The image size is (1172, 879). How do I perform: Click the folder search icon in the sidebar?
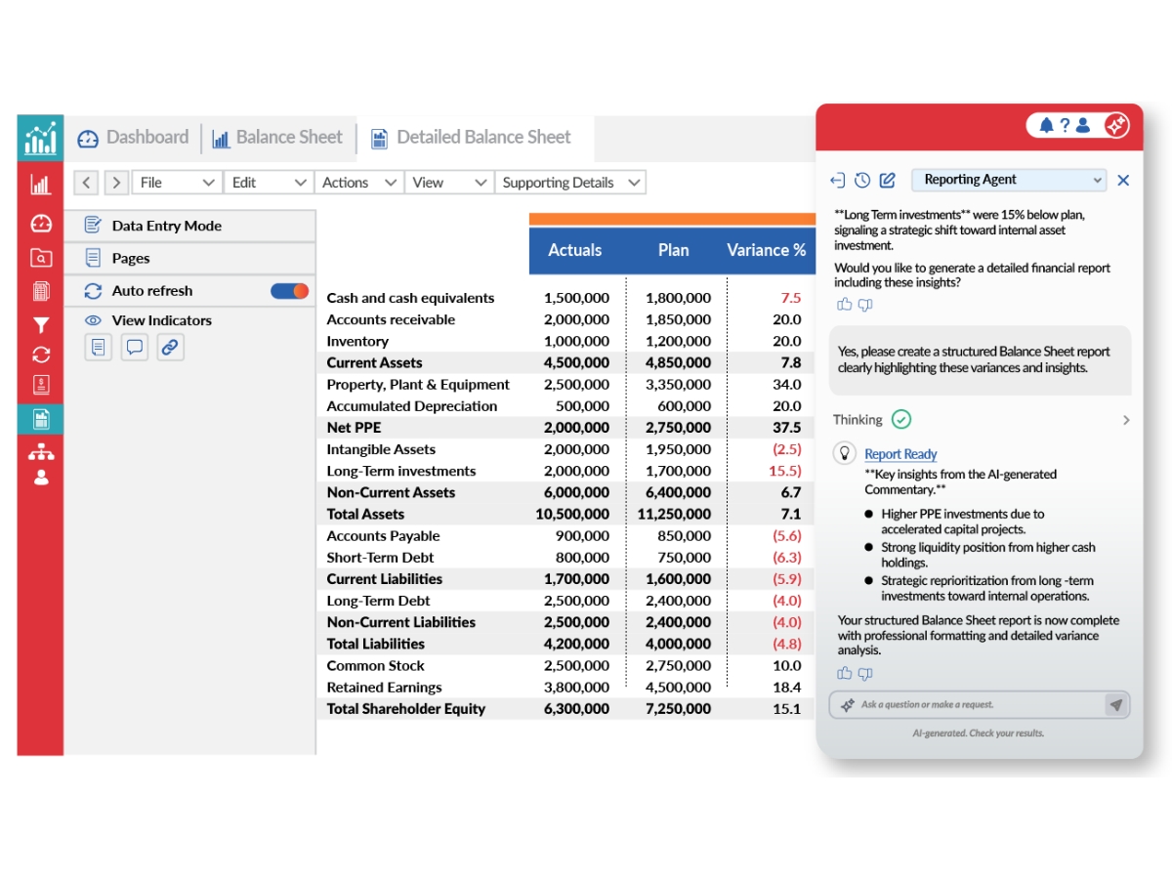(41, 258)
